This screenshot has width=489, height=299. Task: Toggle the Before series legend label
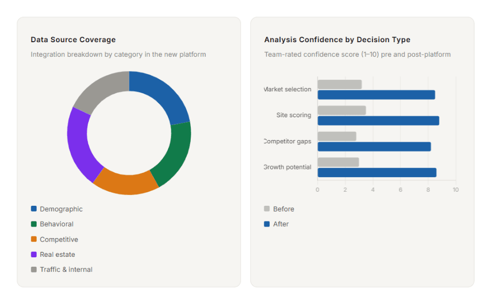(284, 209)
